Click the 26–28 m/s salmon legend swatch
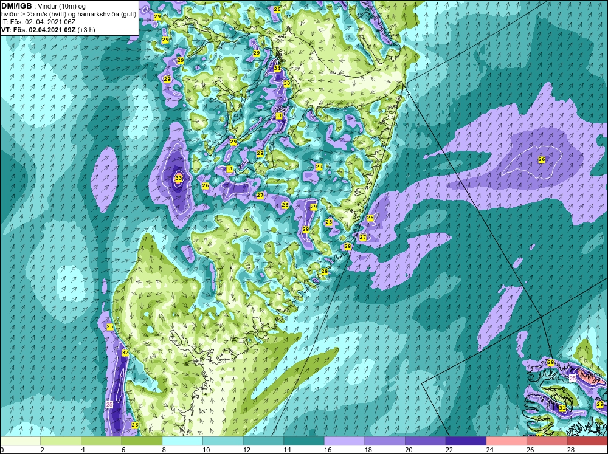This screenshot has width=608, height=454. pyautogui.click(x=547, y=441)
